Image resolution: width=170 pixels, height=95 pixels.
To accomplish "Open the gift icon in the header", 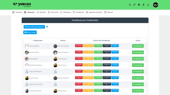I will (139, 5).
